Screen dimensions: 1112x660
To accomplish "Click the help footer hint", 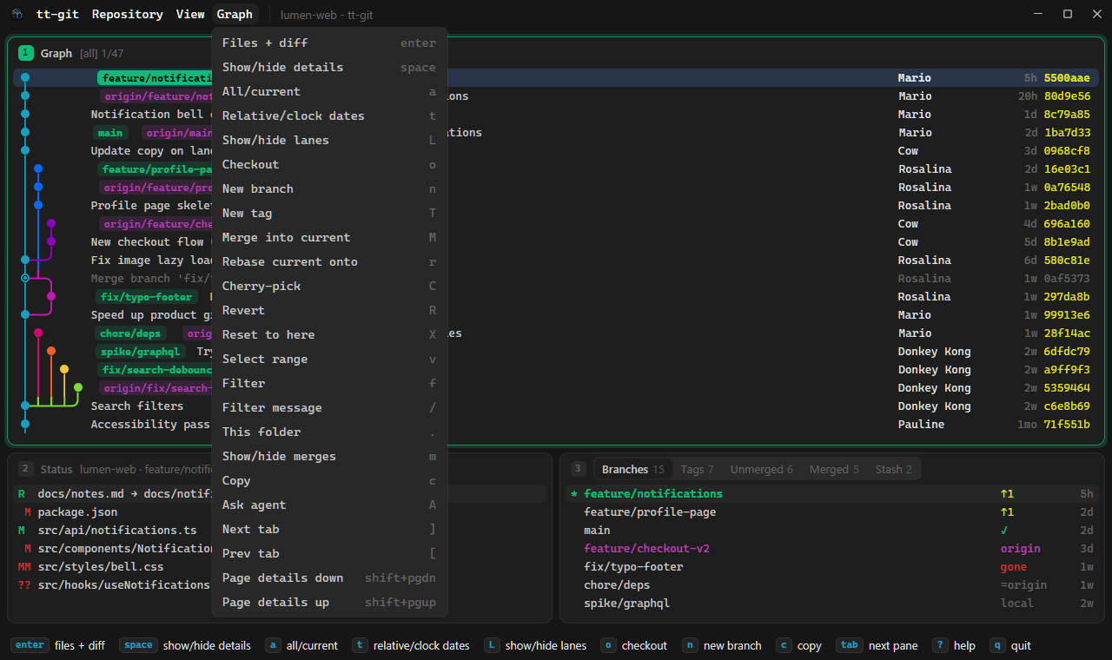I will click(x=954, y=645).
